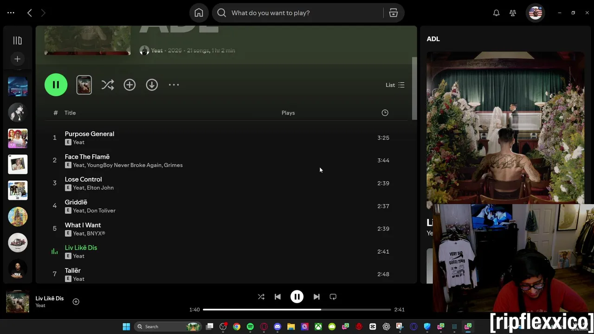Open the eighth round sidebar artist thumbnail
This screenshot has width=594, height=334.
point(18,269)
